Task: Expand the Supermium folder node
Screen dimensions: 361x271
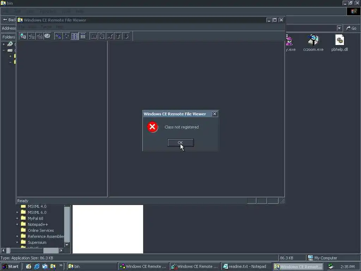Action: pyautogui.click(x=17, y=242)
